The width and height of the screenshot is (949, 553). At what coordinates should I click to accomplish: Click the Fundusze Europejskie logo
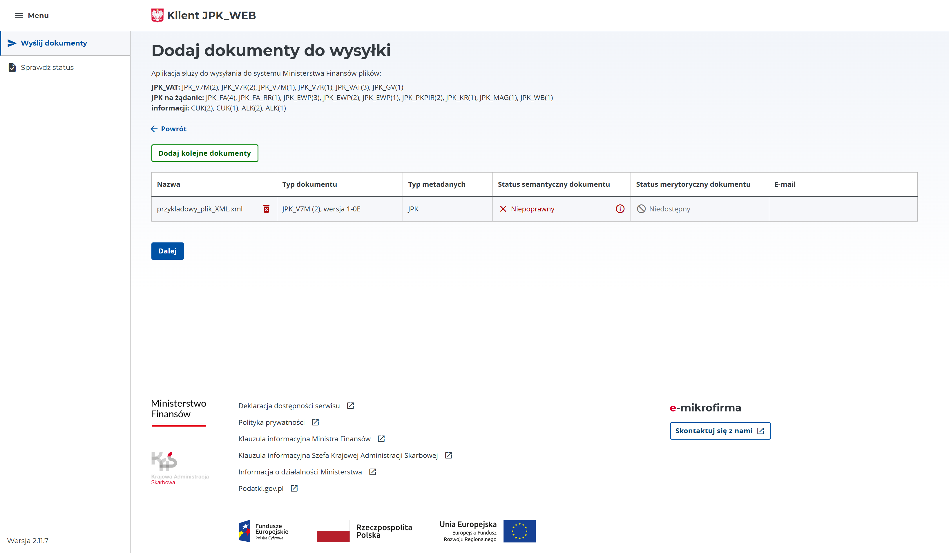[263, 531]
